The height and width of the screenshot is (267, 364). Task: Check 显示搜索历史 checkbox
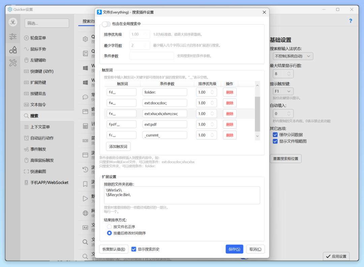pyautogui.click(x=134, y=249)
